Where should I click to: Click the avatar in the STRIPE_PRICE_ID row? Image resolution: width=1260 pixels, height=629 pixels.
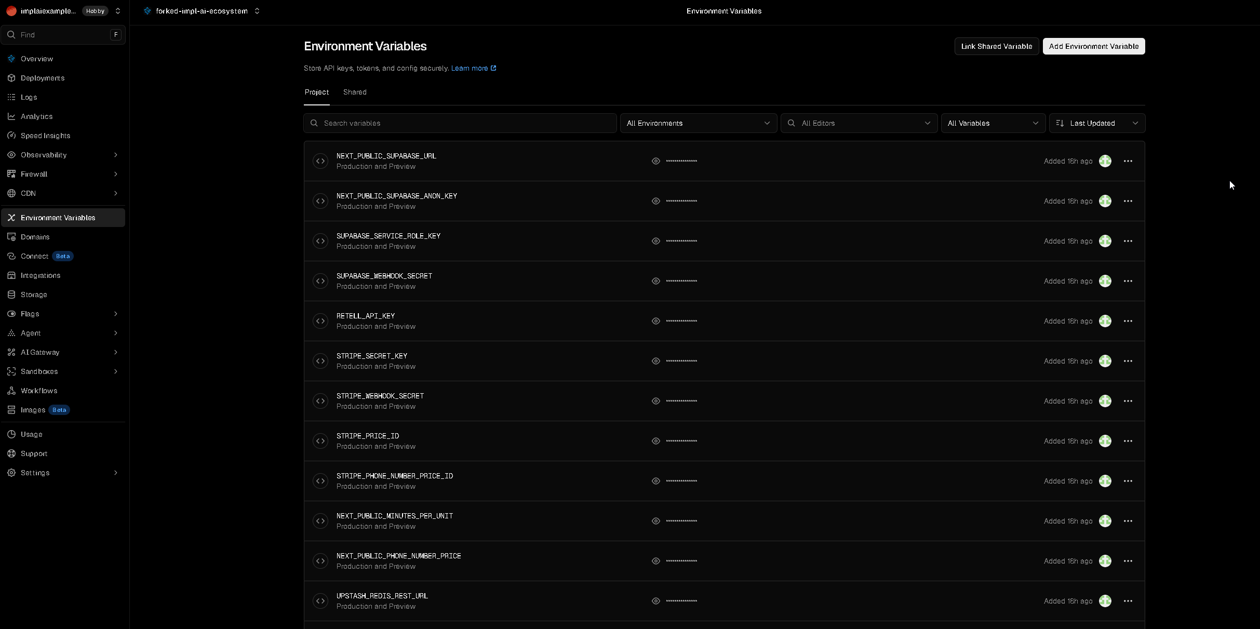point(1105,441)
